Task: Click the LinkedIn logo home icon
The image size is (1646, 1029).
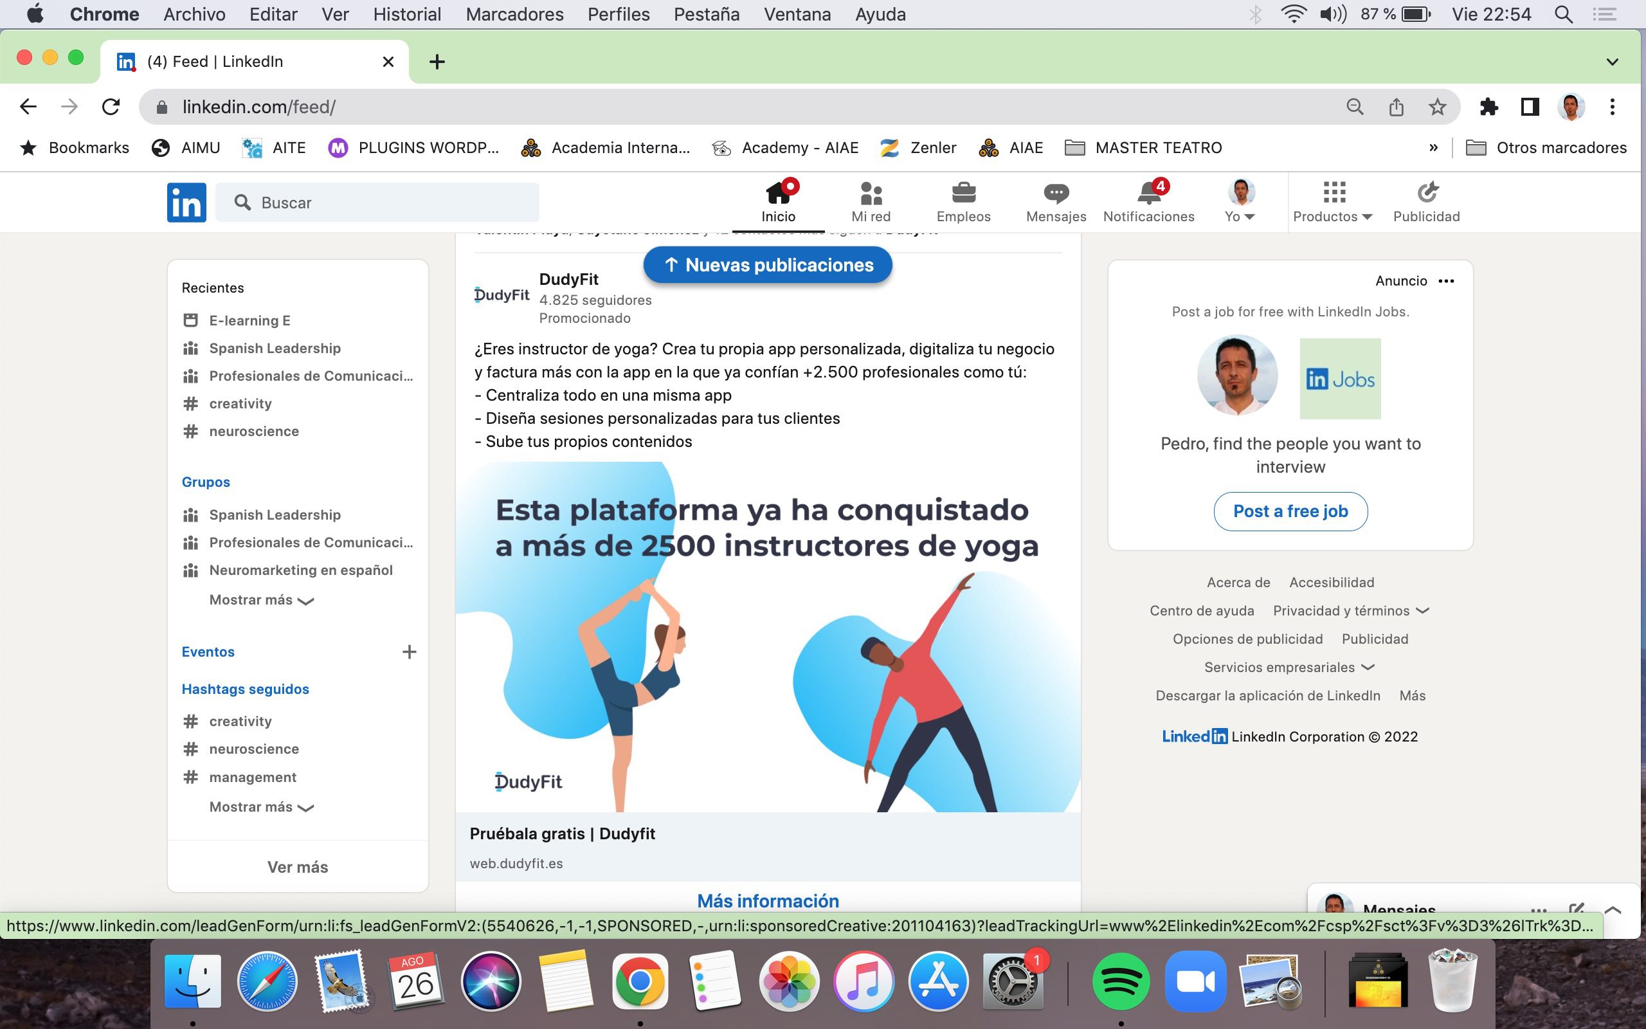Action: coord(186,202)
